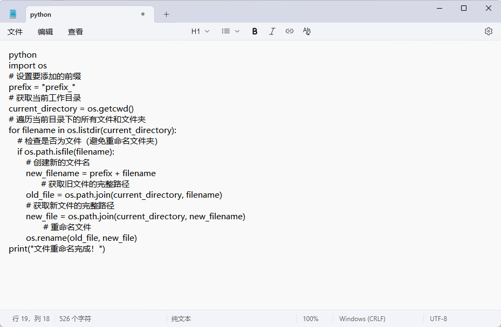Open settings via gear icon
This screenshot has width=501, height=327.
pyautogui.click(x=488, y=31)
